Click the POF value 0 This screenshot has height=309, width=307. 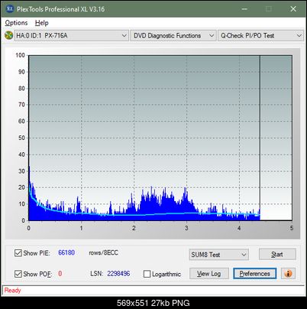pyautogui.click(x=60, y=274)
